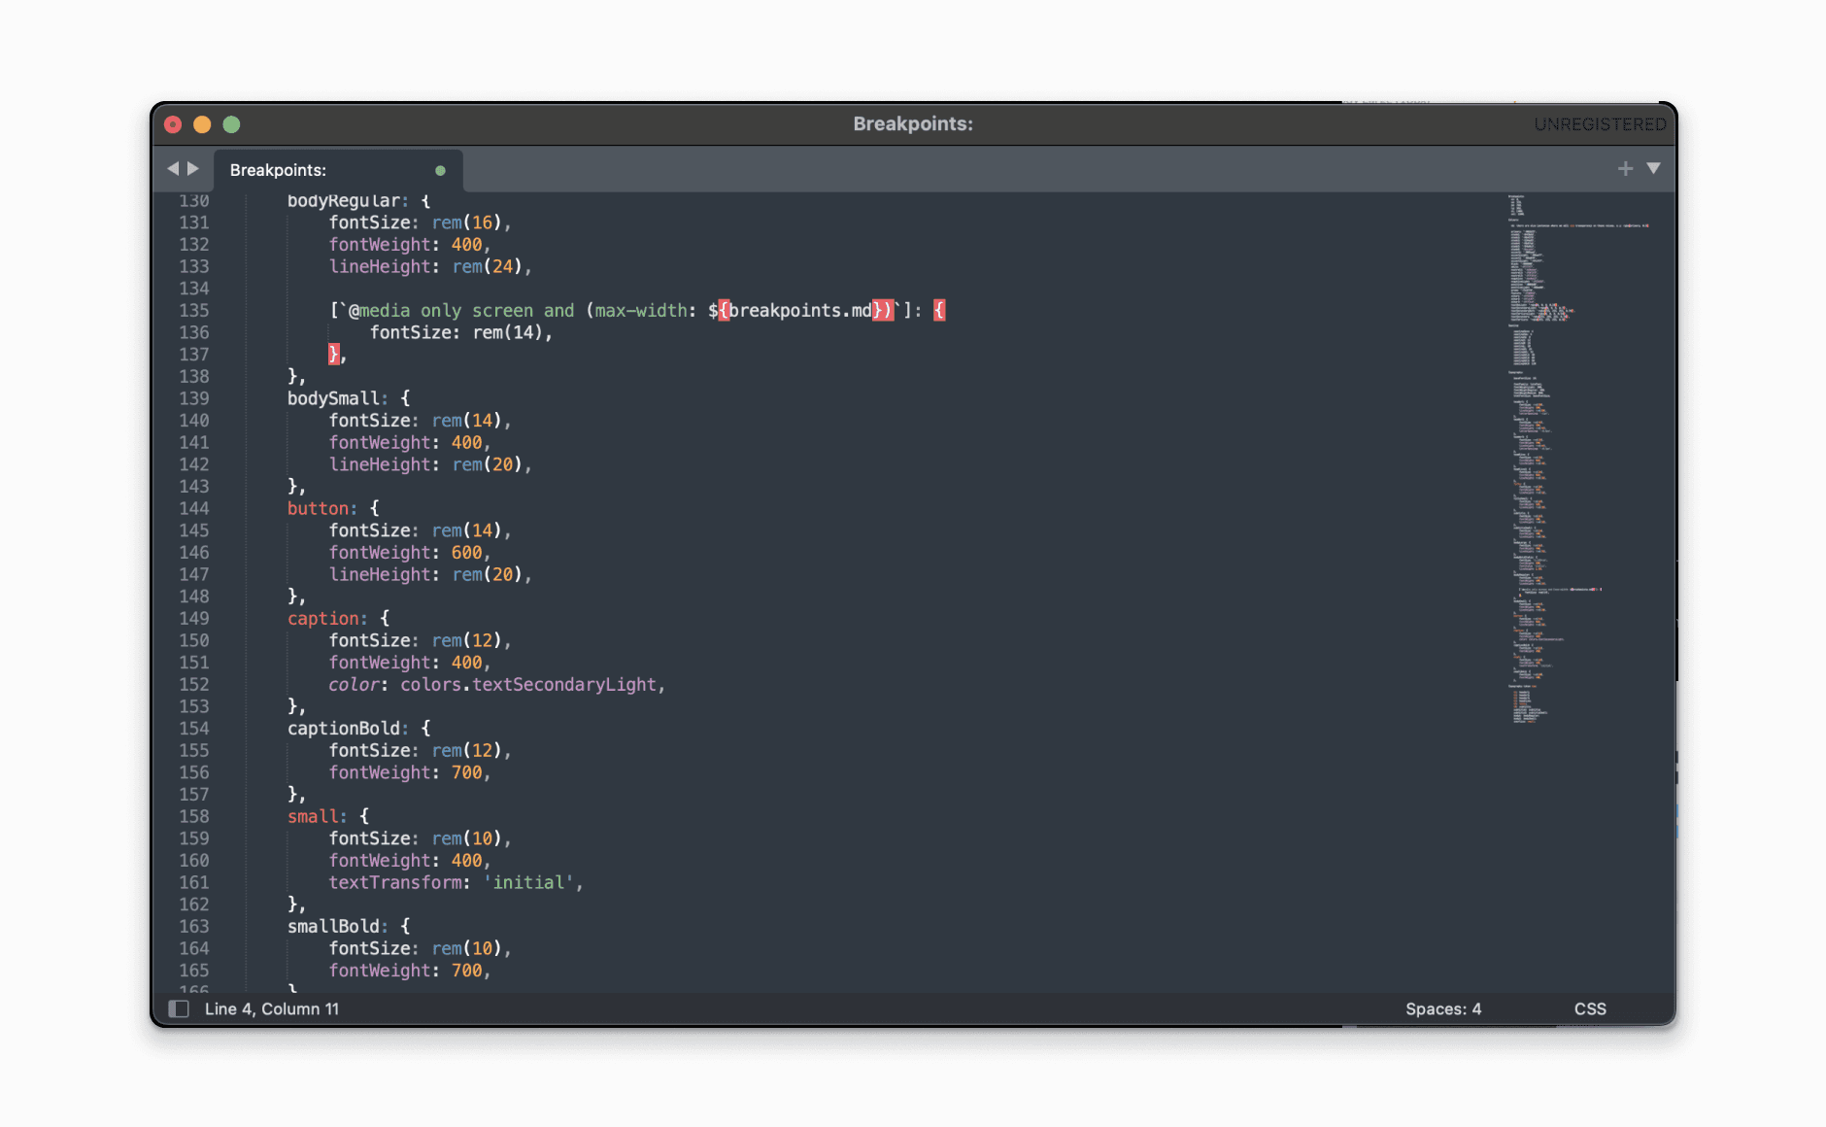Click the button key on line 144
Screen dimensions: 1826x1127
(x=318, y=508)
